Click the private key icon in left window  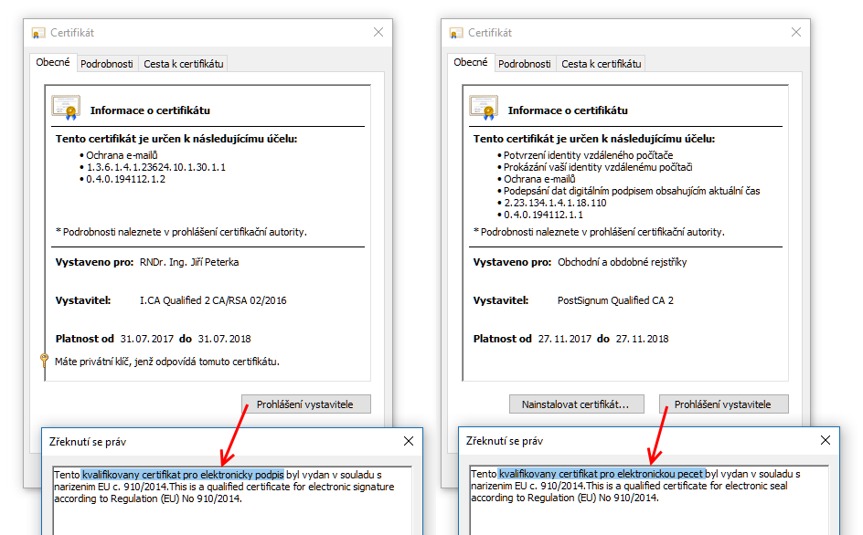(x=45, y=361)
